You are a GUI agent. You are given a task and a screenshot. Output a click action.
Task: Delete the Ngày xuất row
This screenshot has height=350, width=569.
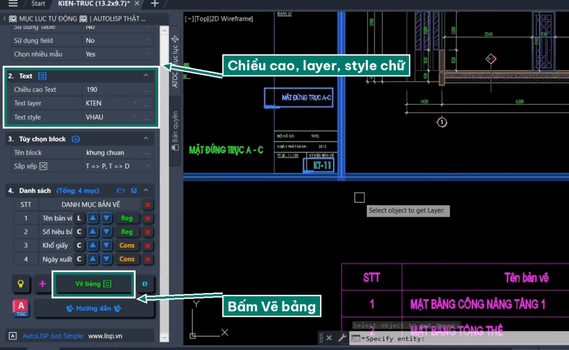point(147,259)
